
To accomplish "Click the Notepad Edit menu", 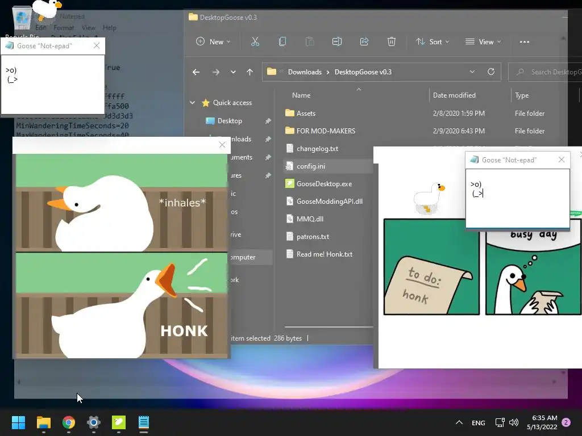I will coord(40,28).
